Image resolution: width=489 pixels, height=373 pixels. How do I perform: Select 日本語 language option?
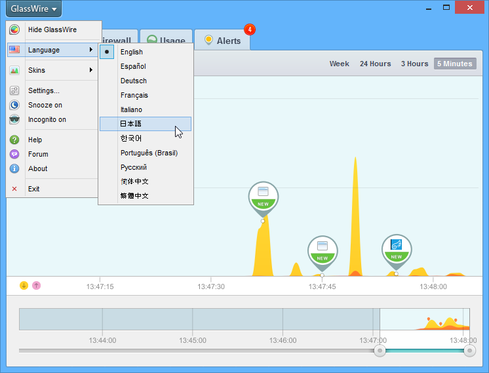146,124
